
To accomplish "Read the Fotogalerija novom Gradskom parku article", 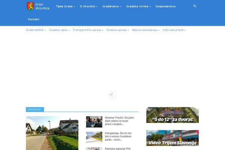I will pos(118,136).
